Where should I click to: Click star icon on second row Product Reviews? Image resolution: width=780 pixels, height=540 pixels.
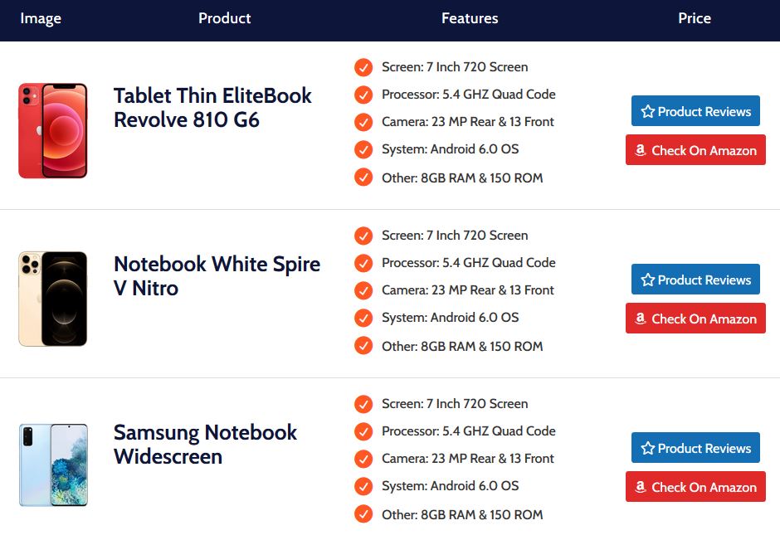(x=648, y=280)
